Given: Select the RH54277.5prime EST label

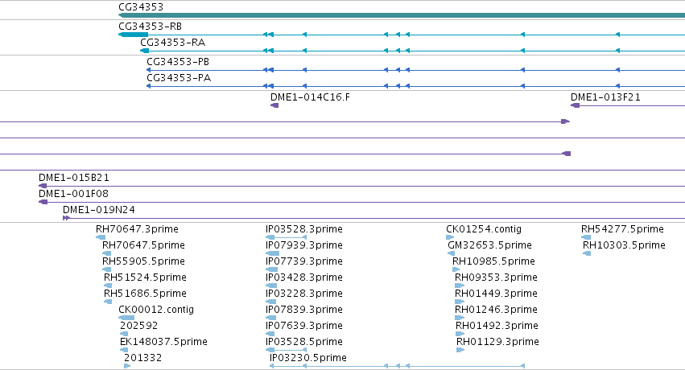Looking at the screenshot, I should 622,229.
